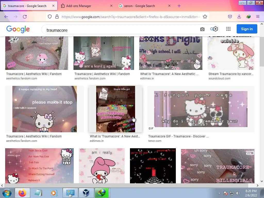Open the Firefox downloads panel

239,16
